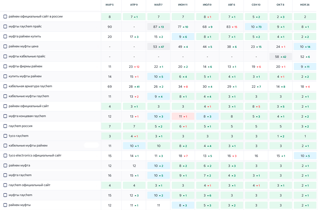The height and width of the screenshot is (210, 318).
Task: Click ОКТ 8 cell for муфты кабельные прайс
Action: 280,57
